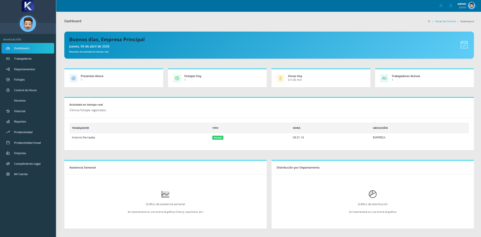The image size is (481, 237).
Task: Click the K logo at top of sidebar
Action: pos(28,6)
